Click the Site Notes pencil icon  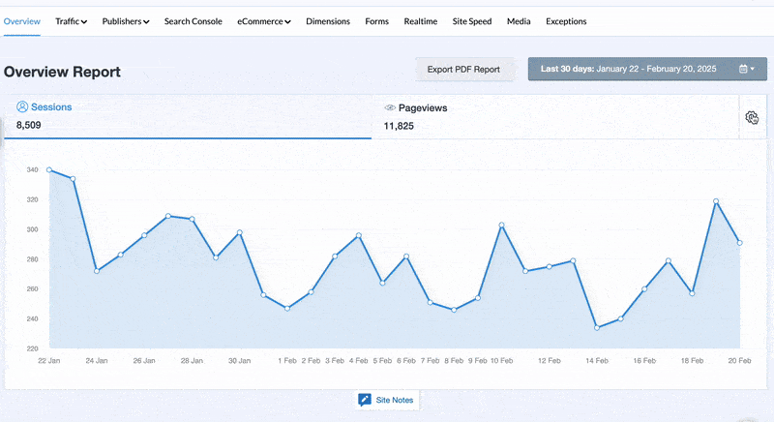365,400
